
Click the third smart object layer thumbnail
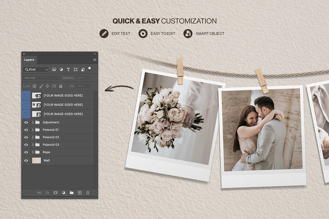[x=36, y=114]
